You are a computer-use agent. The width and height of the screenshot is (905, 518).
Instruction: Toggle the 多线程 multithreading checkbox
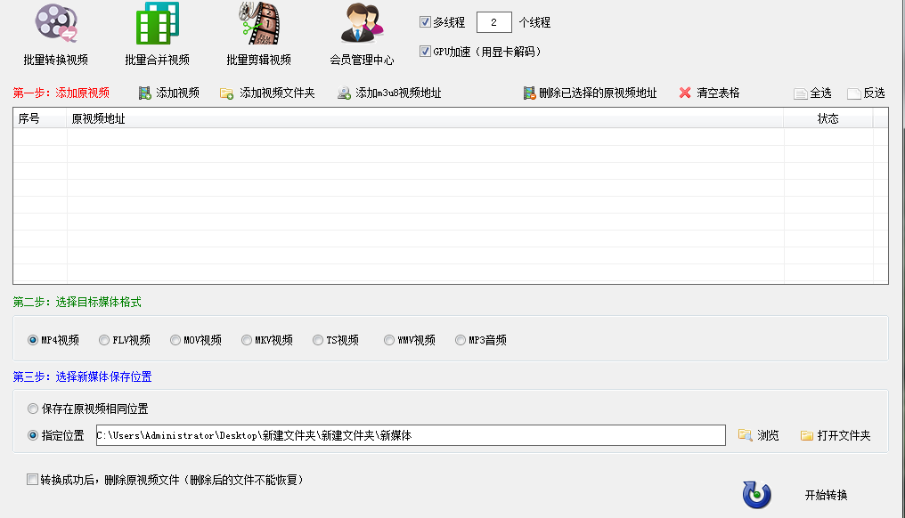point(425,22)
